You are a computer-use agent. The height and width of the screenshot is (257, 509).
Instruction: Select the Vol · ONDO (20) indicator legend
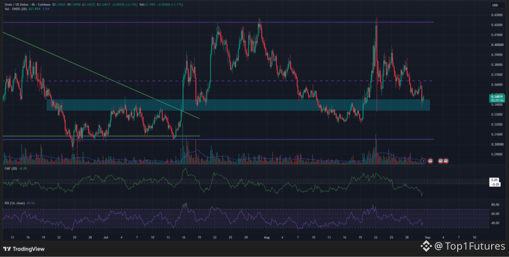[x=16, y=10]
